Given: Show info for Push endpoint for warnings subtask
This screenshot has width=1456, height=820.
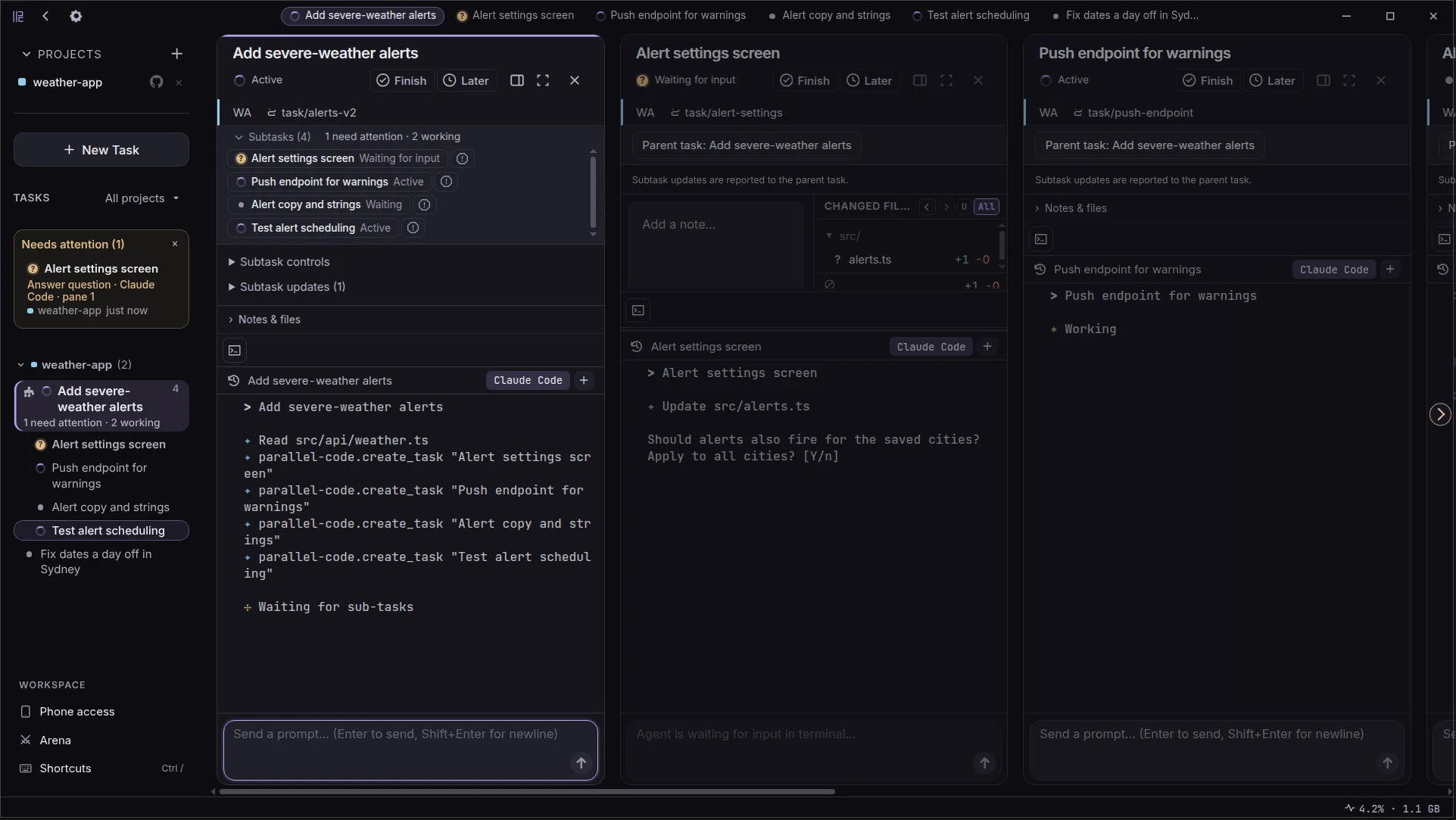Looking at the screenshot, I should tap(446, 182).
